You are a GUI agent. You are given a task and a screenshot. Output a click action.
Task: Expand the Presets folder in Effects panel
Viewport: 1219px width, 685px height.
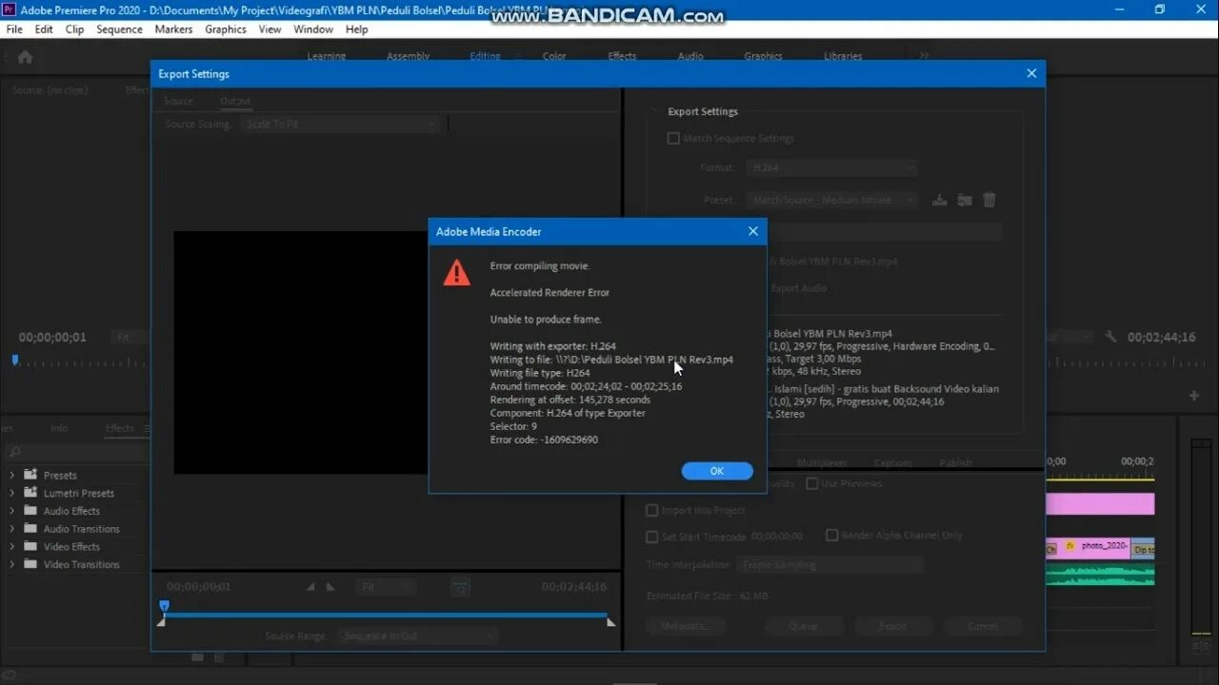(12, 475)
